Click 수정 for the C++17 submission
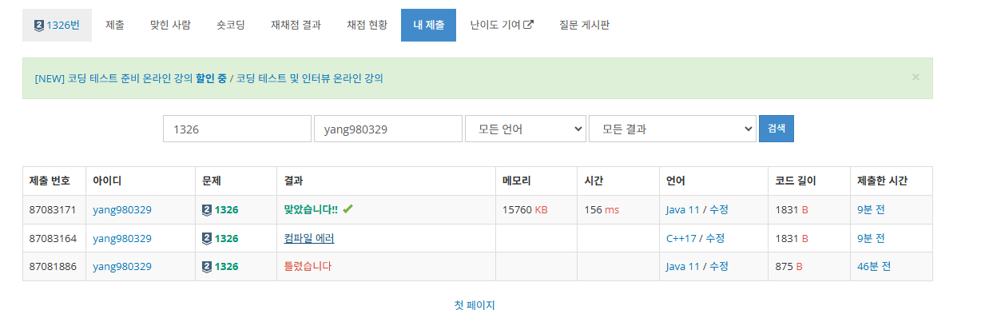This screenshot has height=314, width=985. [x=715, y=238]
